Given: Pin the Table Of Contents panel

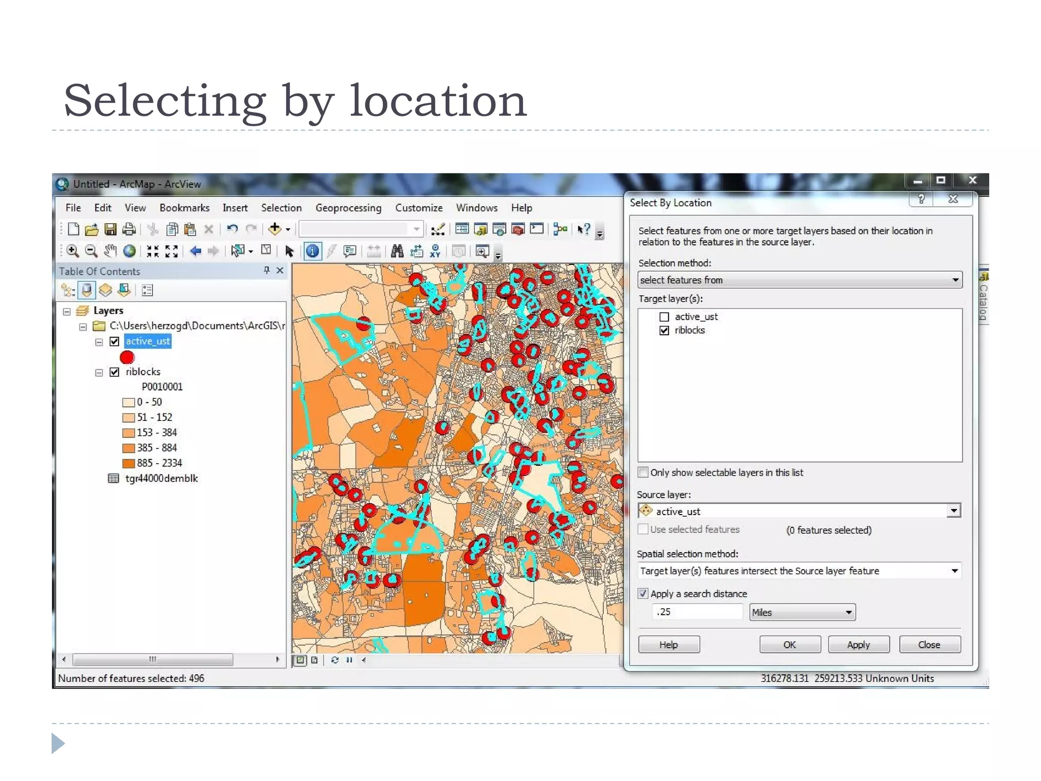Looking at the screenshot, I should click(266, 271).
